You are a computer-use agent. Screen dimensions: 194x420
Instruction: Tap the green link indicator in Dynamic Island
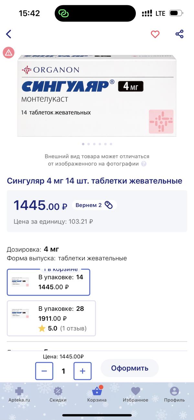(x=64, y=13)
